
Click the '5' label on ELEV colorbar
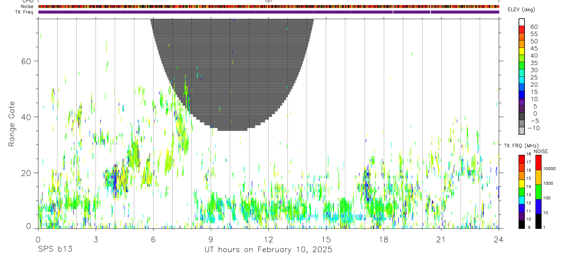(x=535, y=106)
